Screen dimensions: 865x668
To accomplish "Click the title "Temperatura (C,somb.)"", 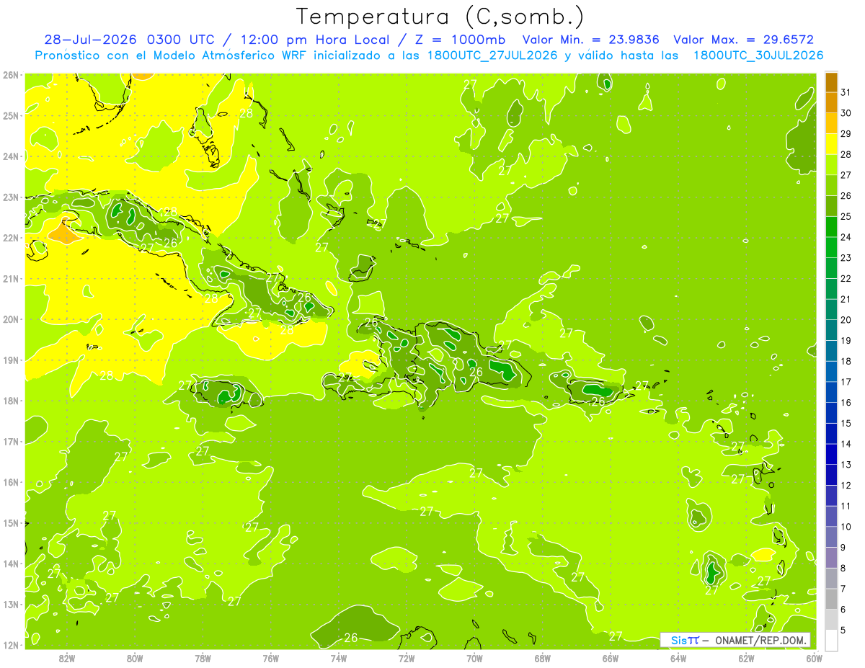I will 440,17.
